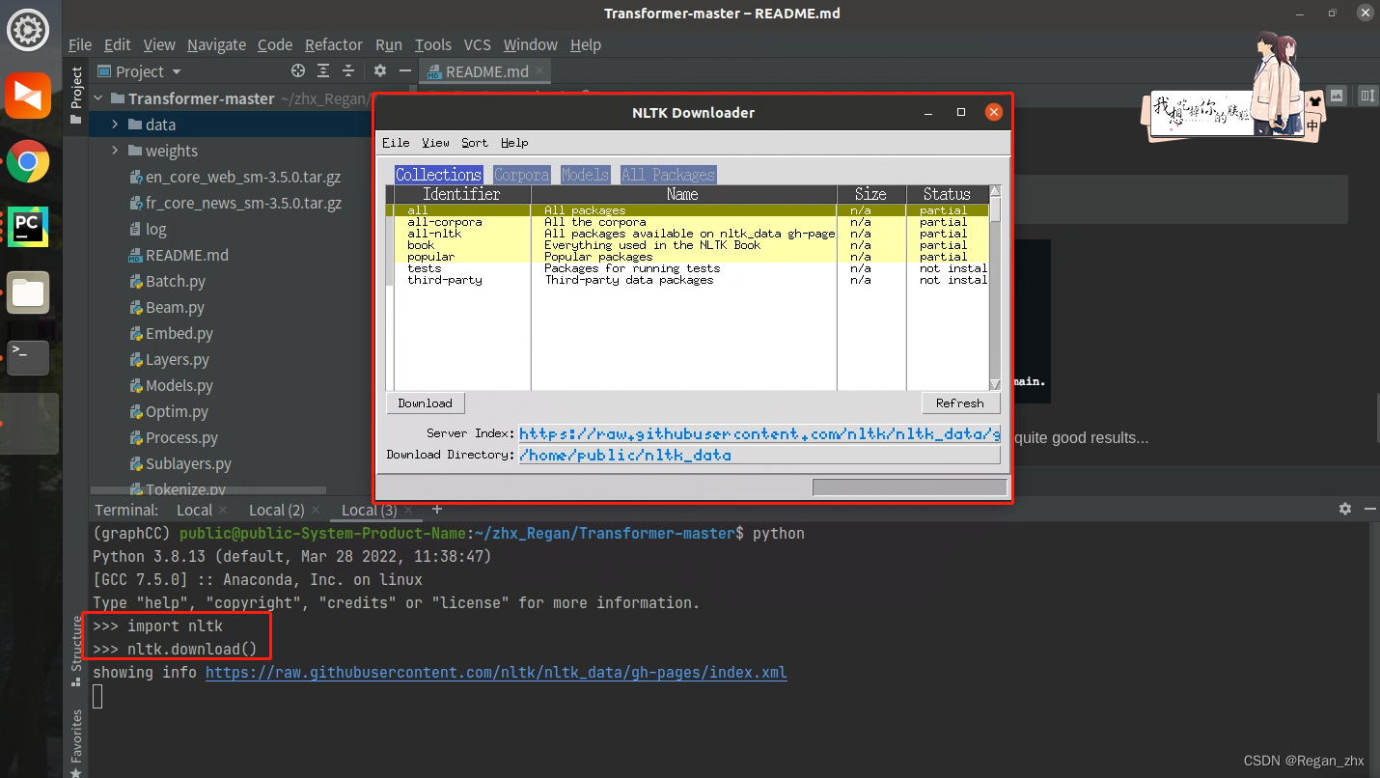The width and height of the screenshot is (1380, 778).
Task: Expand all items in Project panel toolbar
Action: [x=322, y=70]
